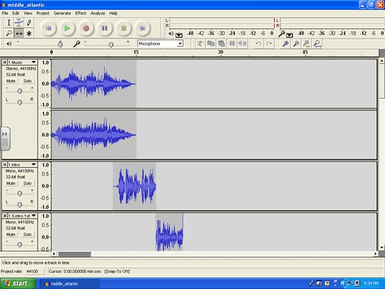Viewport: 385px width, 289px height.
Task: Open the 1 intro track dropdown menu
Action: [x=34, y=164]
